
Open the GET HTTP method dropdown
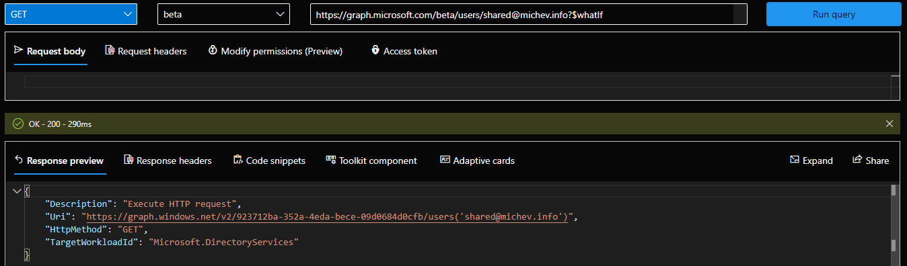pos(71,14)
